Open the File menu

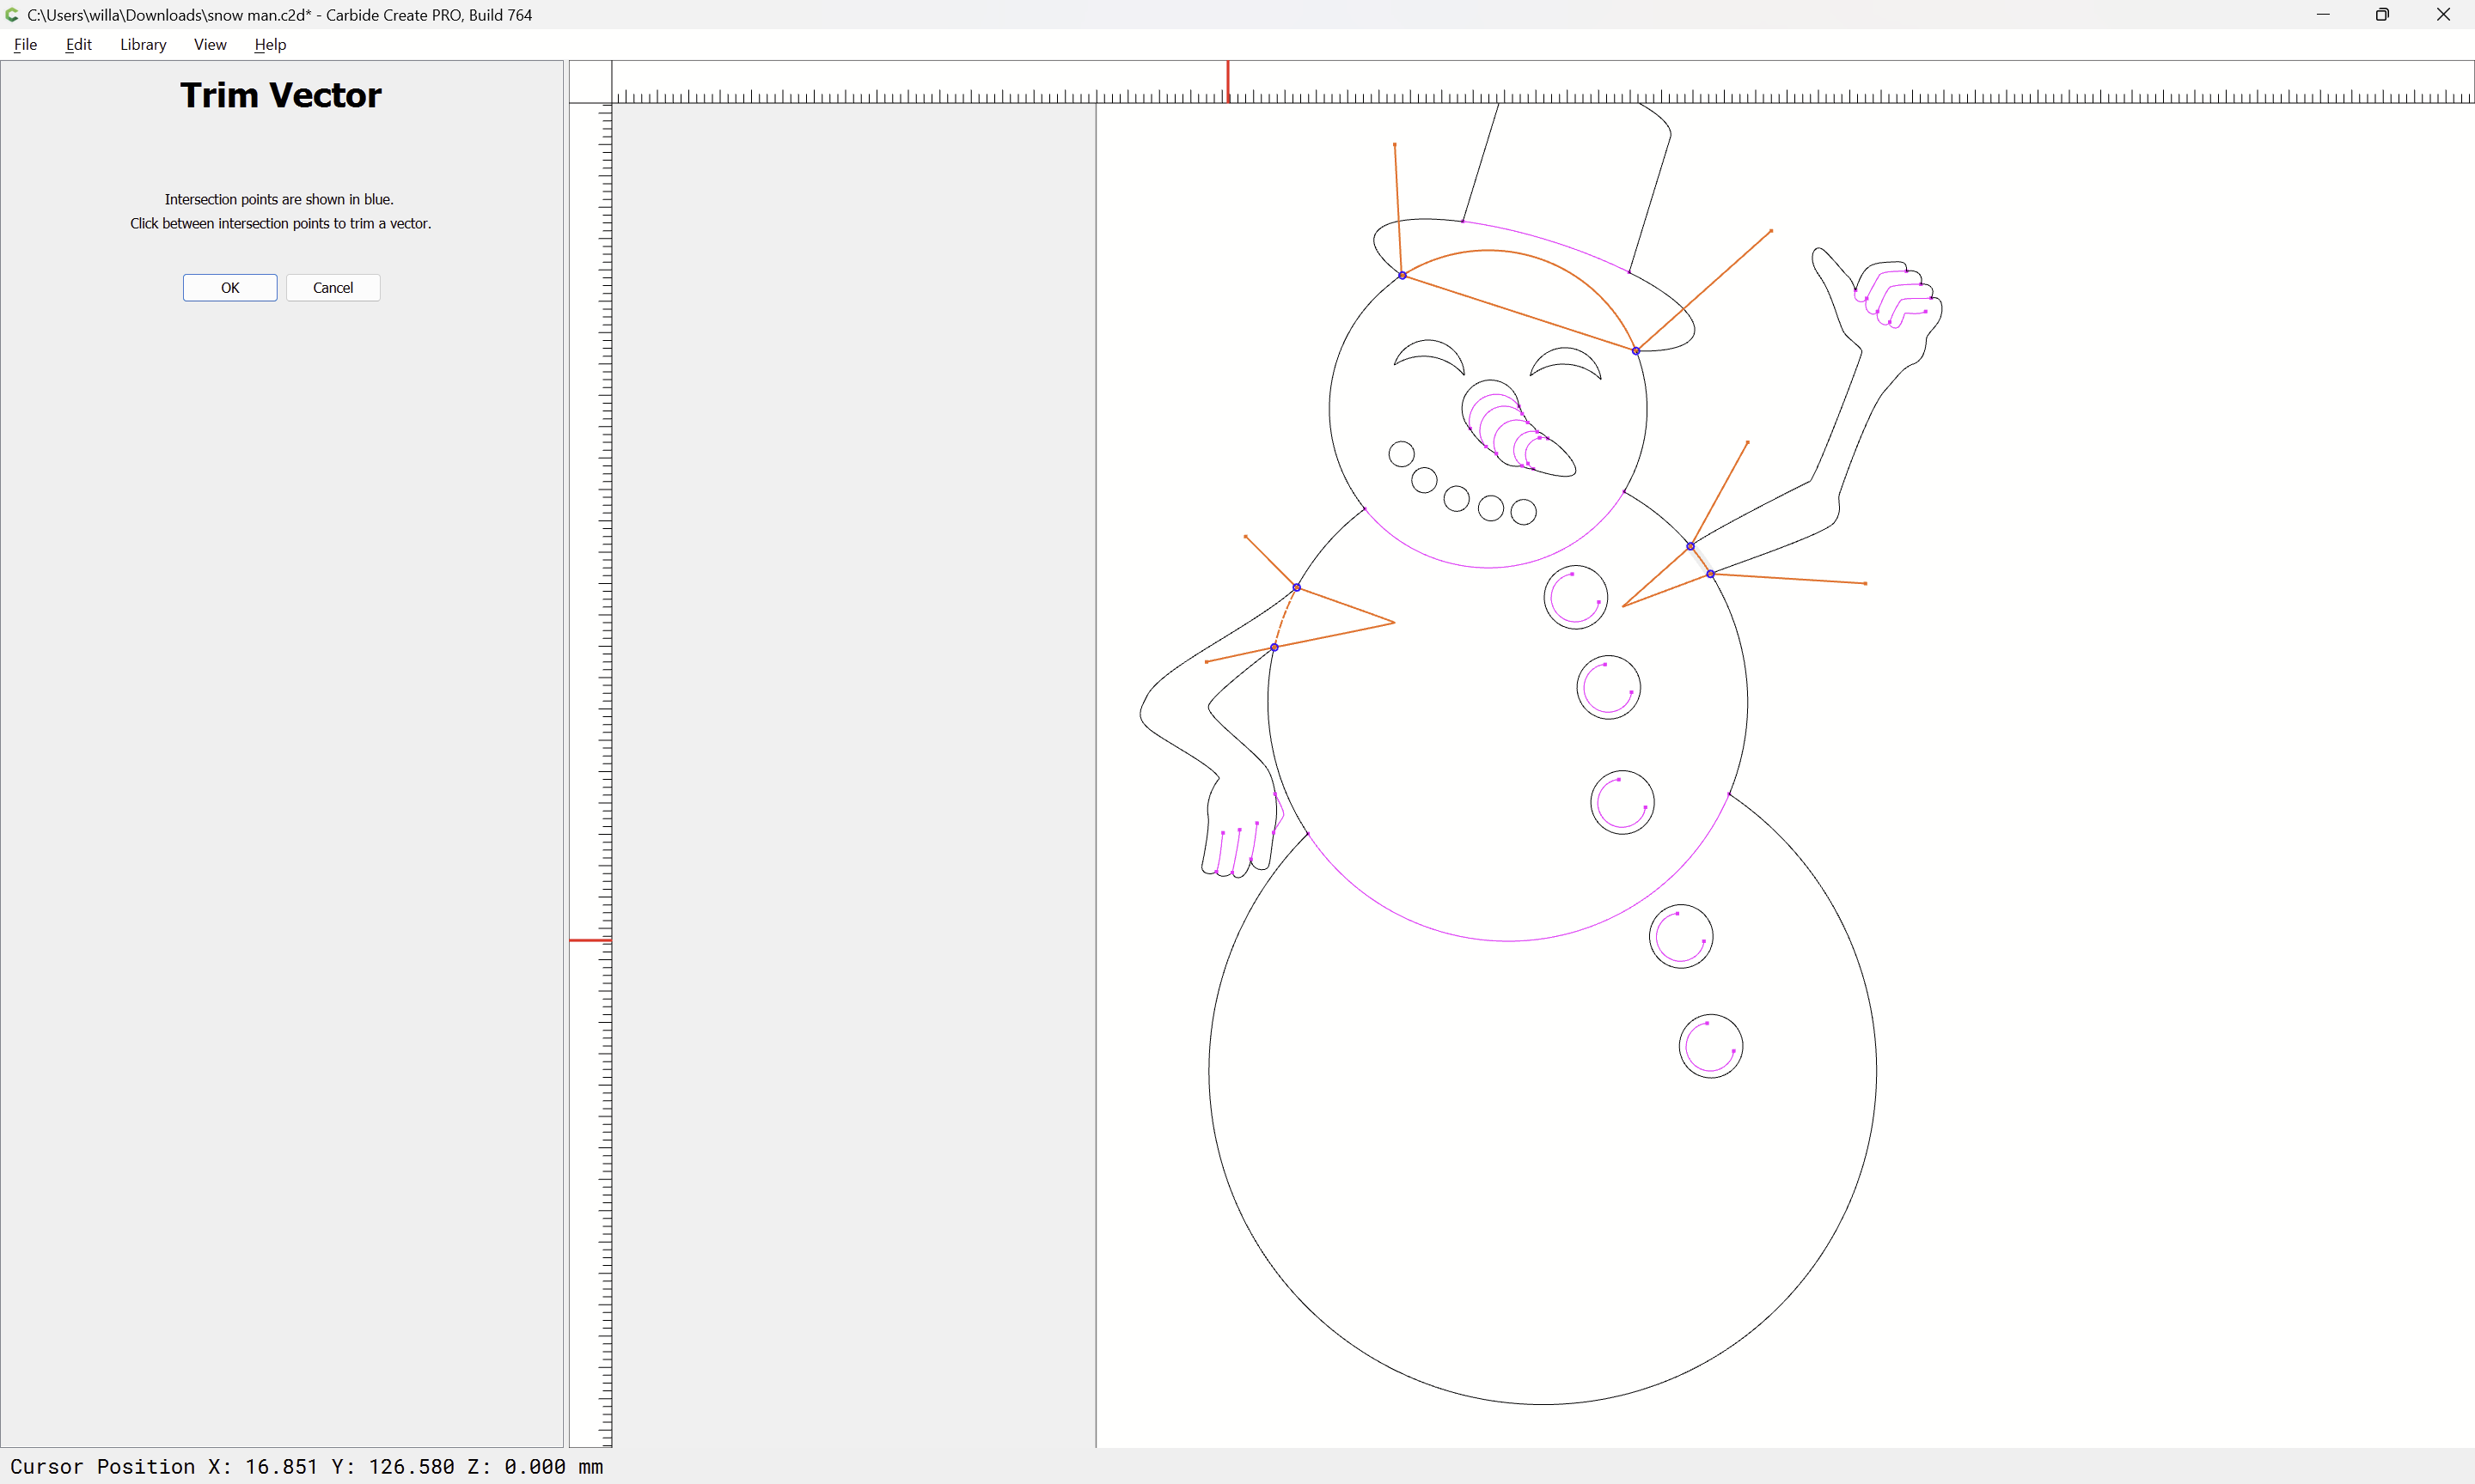25,44
